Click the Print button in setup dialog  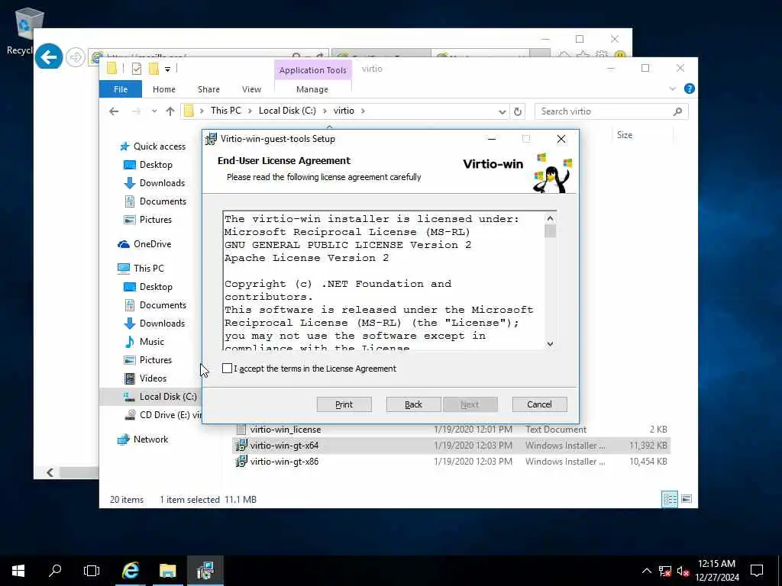tap(344, 404)
